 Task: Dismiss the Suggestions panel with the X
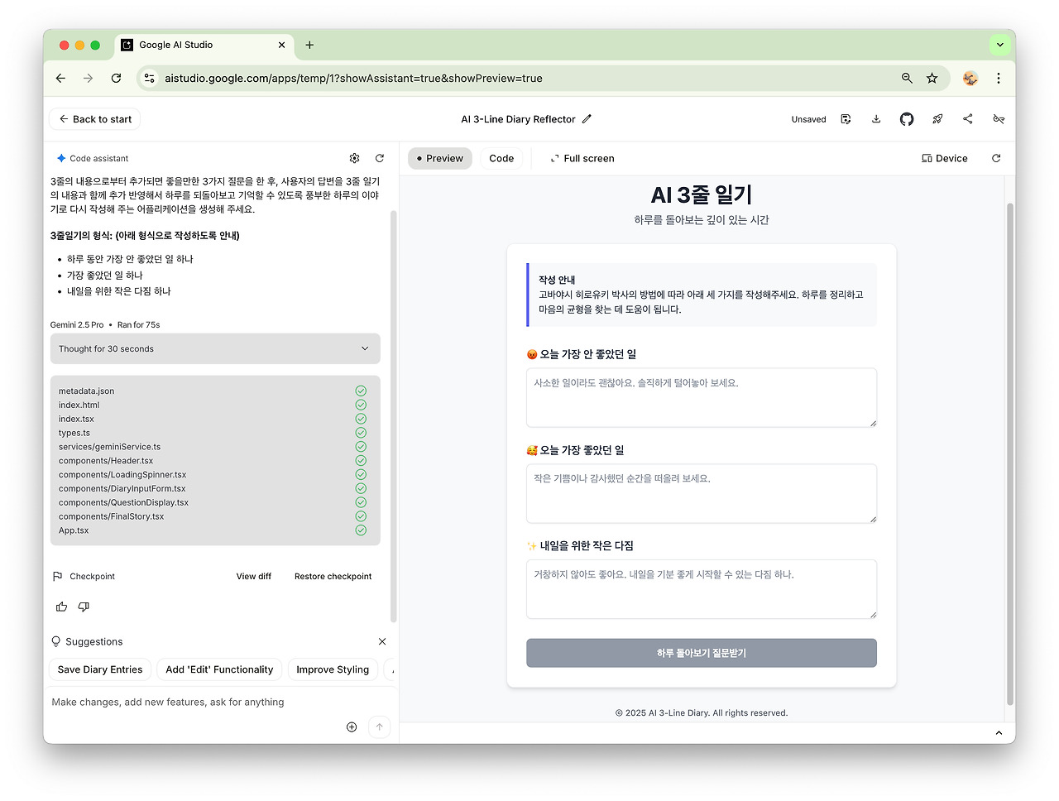pos(381,641)
